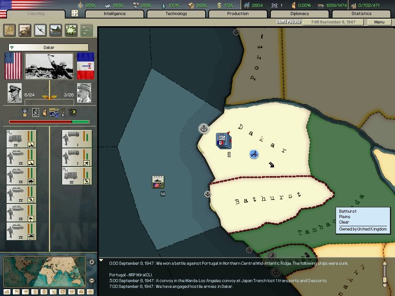Toggle the economic dollar map mode
The width and height of the screenshot is (395, 296).
[35, 292]
